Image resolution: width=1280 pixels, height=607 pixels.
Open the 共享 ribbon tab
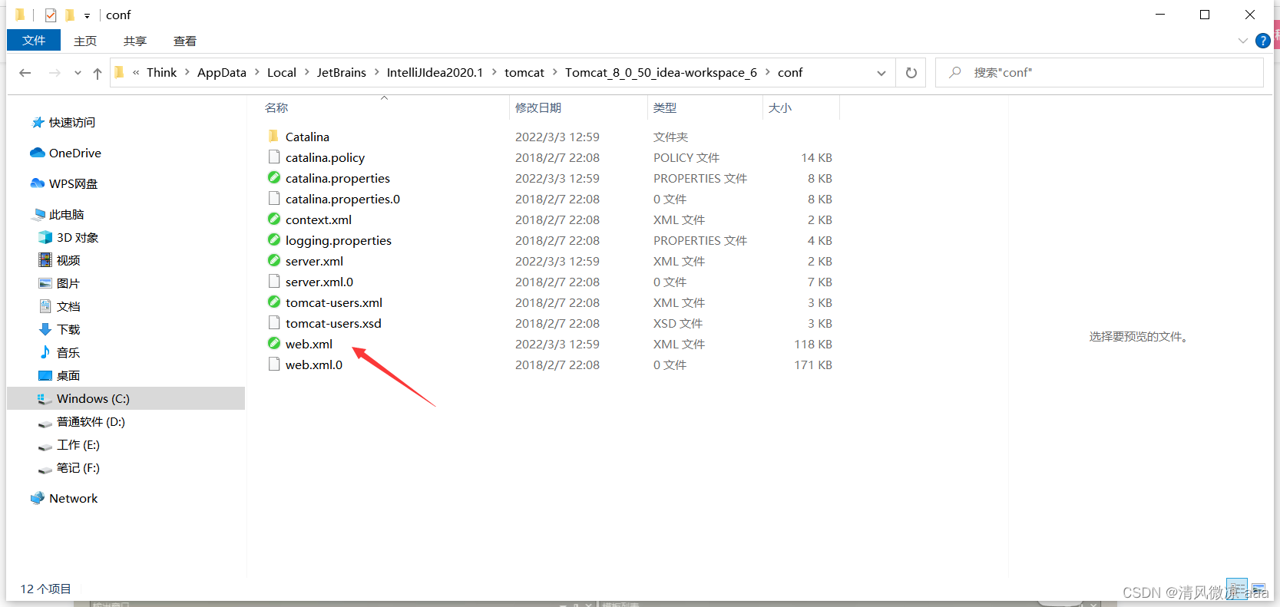(135, 41)
